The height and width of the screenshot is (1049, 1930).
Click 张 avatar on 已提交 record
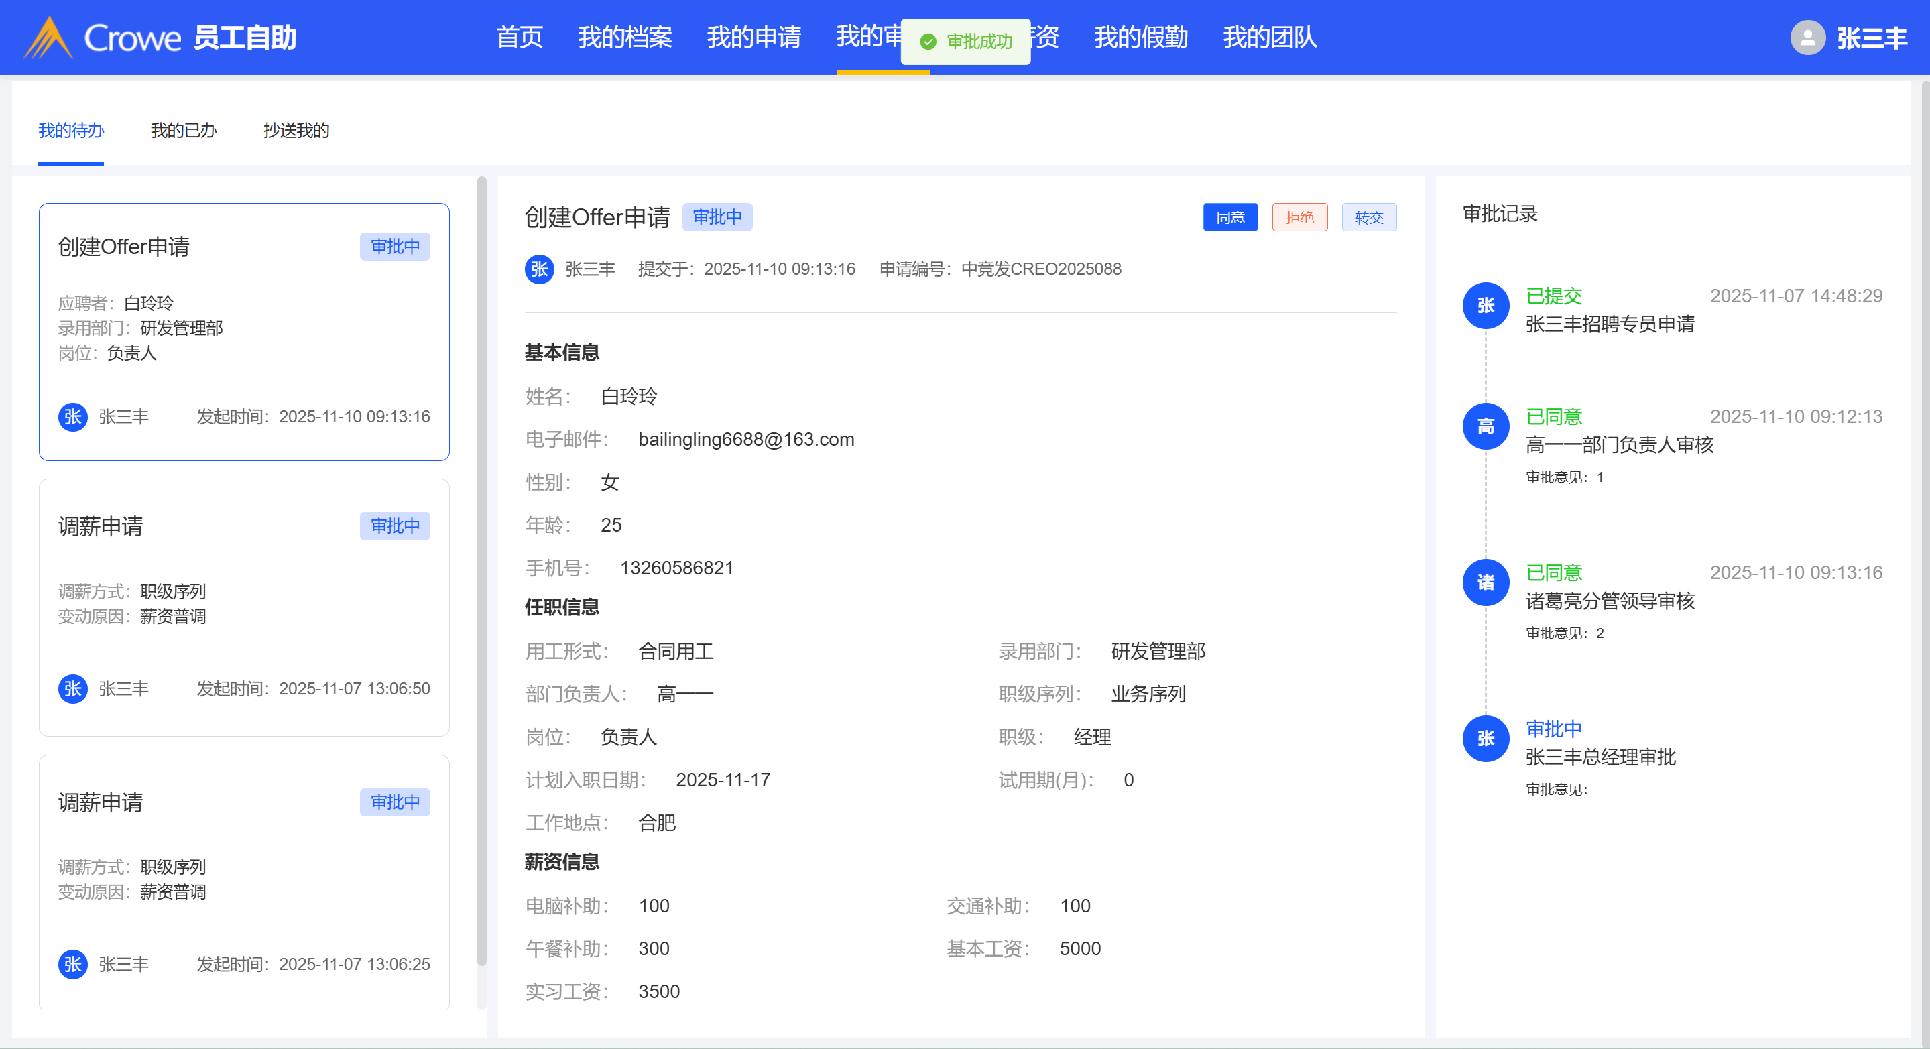pos(1485,306)
